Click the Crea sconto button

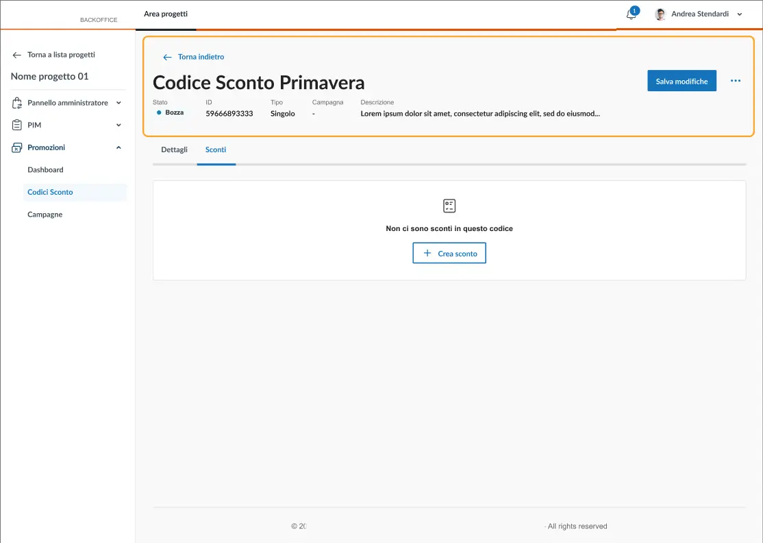coord(449,253)
